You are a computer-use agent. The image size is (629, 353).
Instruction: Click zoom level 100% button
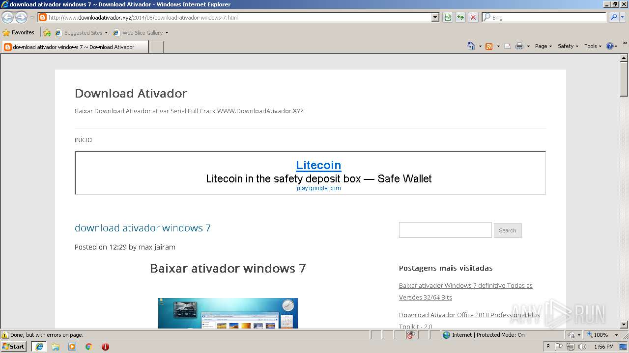click(x=598, y=335)
